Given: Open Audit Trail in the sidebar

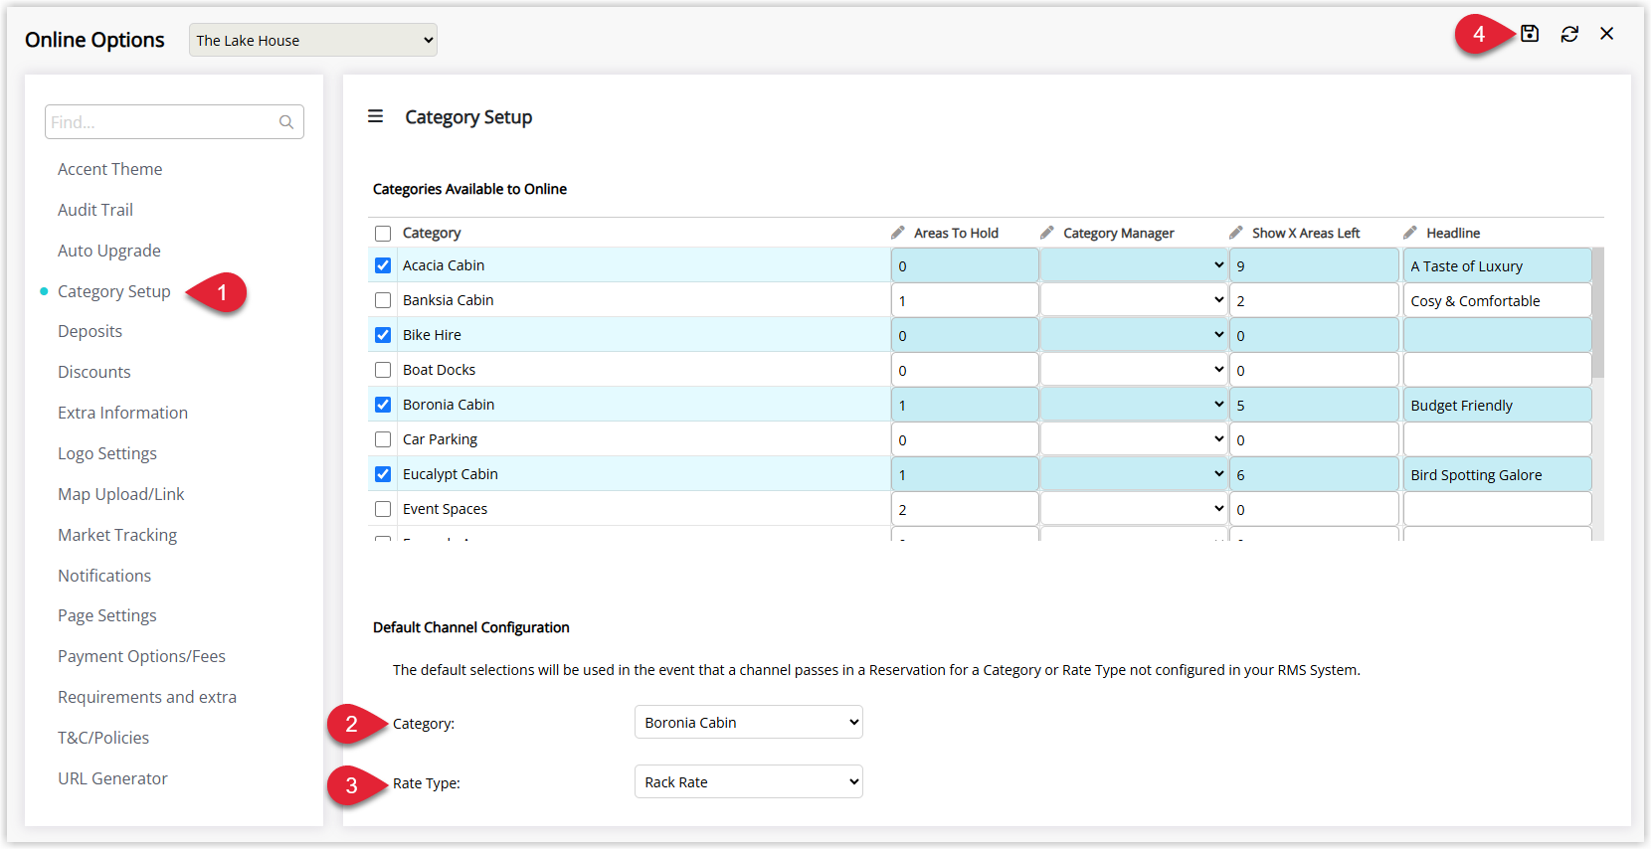Looking at the screenshot, I should (x=95, y=210).
